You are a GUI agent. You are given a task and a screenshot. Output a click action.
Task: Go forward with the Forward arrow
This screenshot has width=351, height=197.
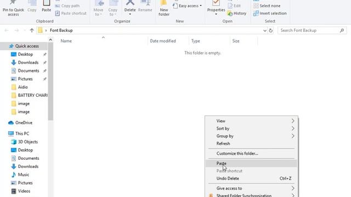[16, 31]
